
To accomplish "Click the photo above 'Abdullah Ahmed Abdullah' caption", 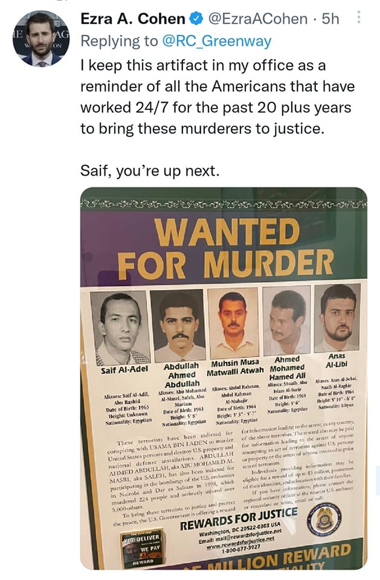I will 179,326.
